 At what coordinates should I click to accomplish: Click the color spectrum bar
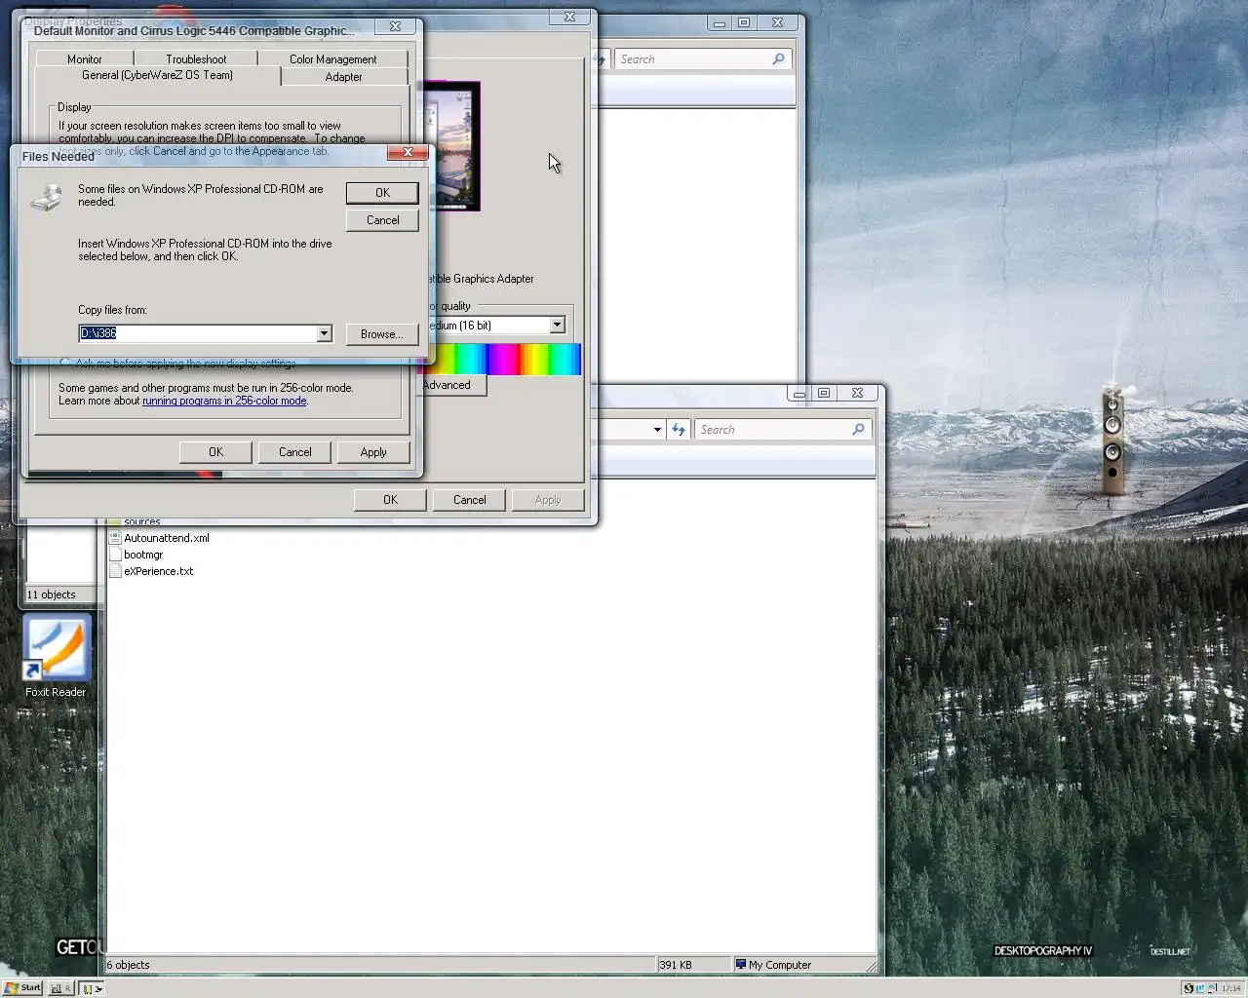[x=500, y=359]
